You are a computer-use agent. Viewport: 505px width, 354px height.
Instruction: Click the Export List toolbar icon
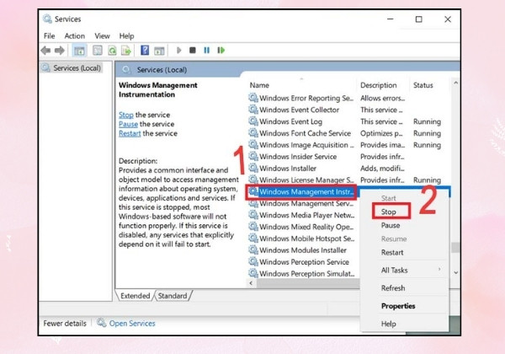tap(126, 51)
